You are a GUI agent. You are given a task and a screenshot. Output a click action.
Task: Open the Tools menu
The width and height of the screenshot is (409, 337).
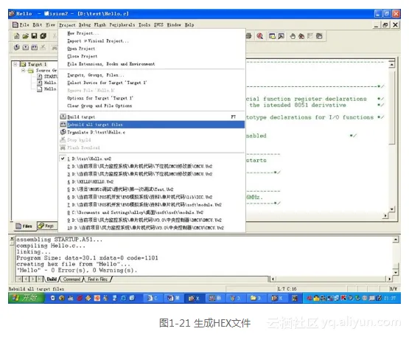coord(144,25)
